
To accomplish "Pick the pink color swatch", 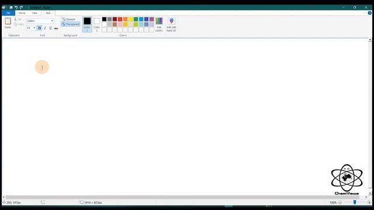I will [x=120, y=24].
